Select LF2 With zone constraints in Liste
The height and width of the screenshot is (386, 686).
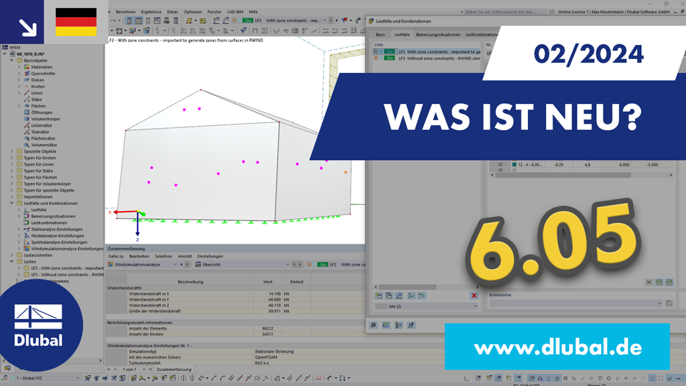coord(427,52)
